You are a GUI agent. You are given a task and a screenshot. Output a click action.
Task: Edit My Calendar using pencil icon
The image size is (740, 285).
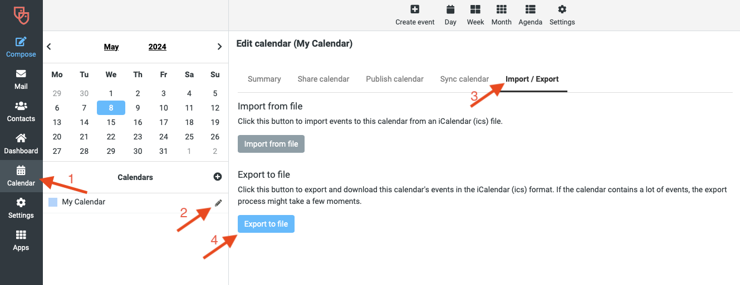(218, 203)
